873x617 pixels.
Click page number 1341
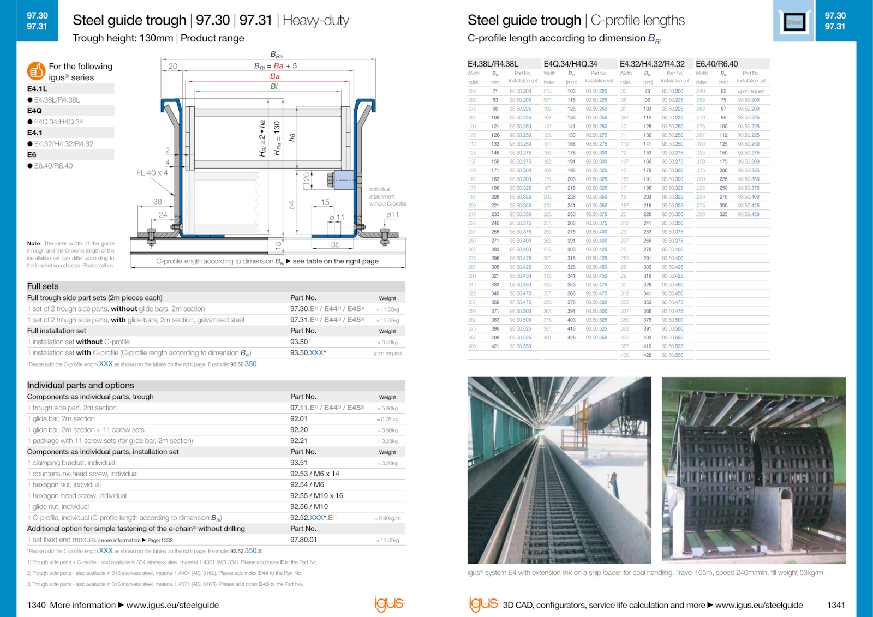[836, 605]
